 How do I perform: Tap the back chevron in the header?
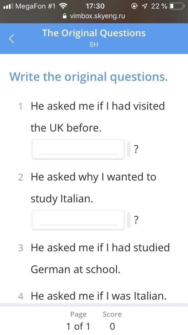tap(12, 39)
